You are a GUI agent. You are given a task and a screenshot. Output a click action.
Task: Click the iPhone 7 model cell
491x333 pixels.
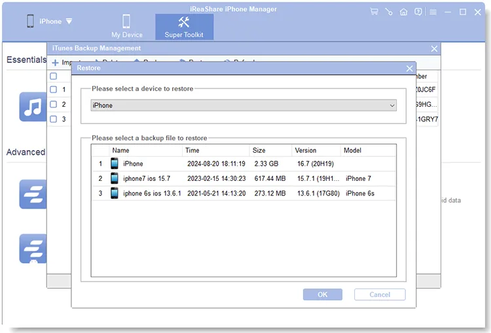pyautogui.click(x=358, y=178)
